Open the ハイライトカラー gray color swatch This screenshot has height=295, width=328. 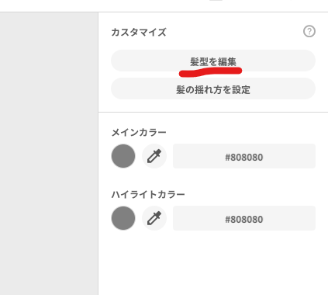pos(123,218)
